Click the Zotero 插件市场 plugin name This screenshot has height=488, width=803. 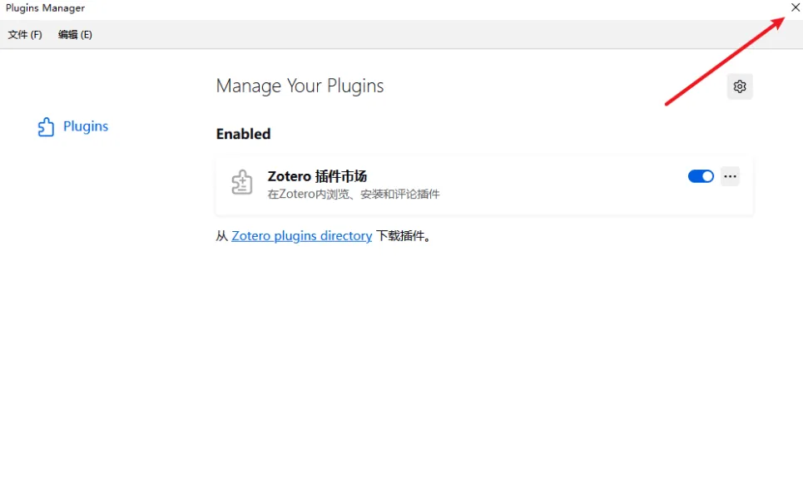point(317,176)
